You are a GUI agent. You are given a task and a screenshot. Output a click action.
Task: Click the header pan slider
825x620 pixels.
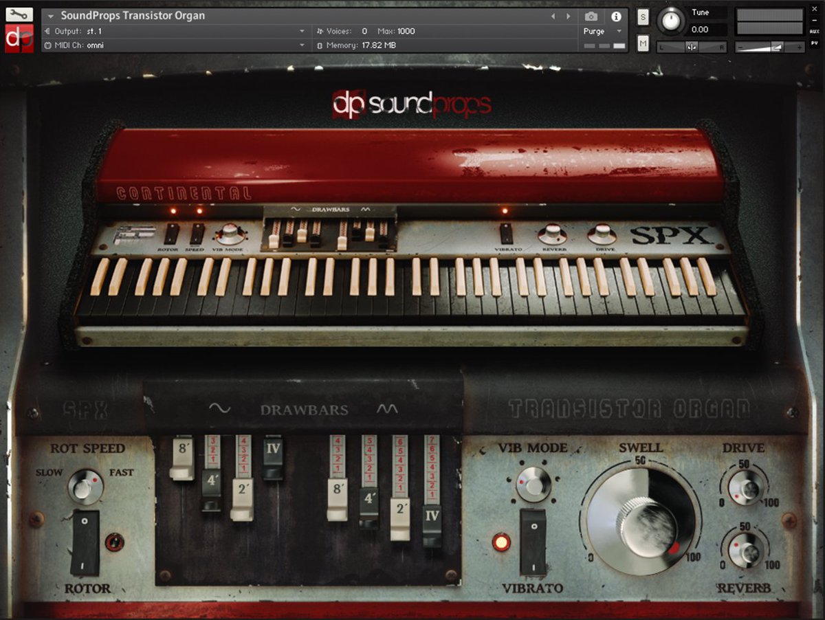[692, 47]
